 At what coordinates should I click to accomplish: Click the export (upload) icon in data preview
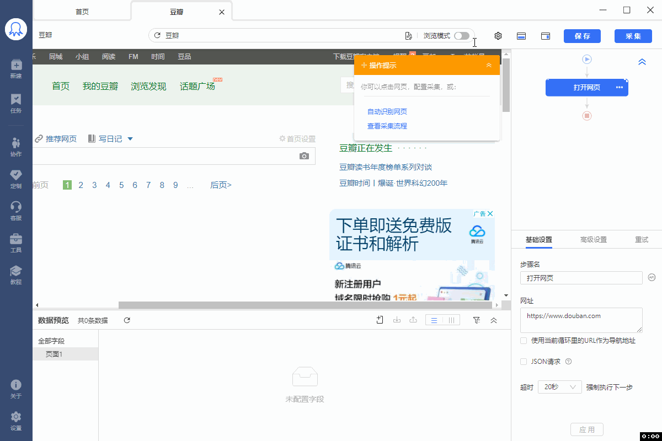coord(413,320)
